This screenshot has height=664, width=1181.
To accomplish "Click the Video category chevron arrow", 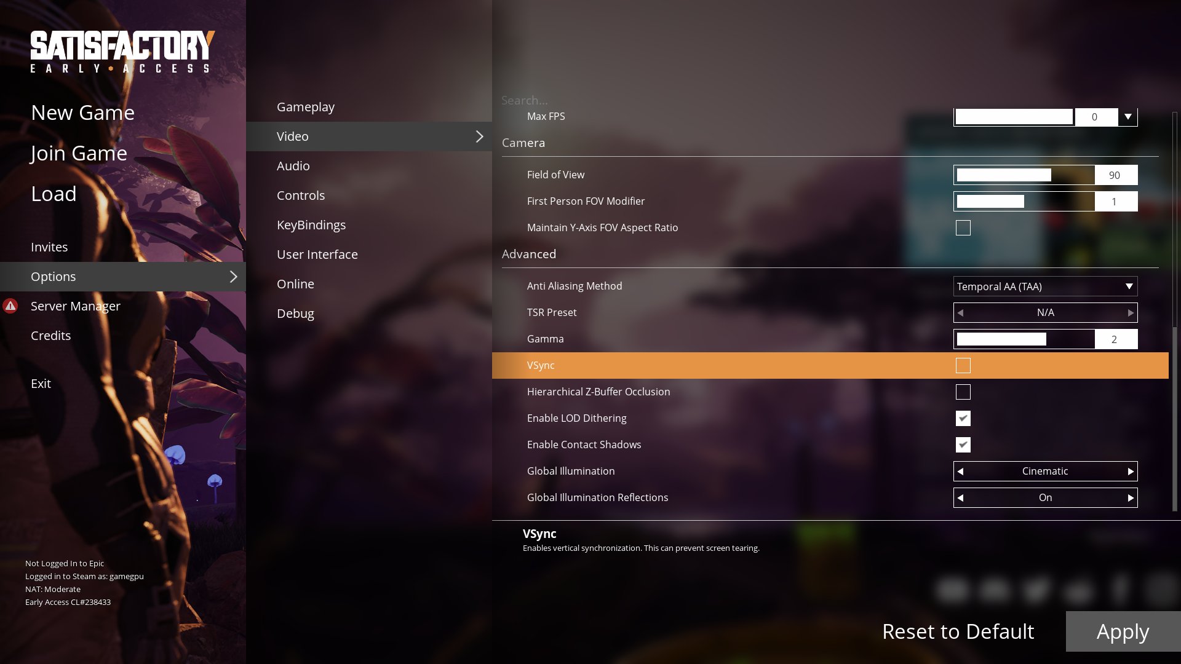I will [x=480, y=136].
